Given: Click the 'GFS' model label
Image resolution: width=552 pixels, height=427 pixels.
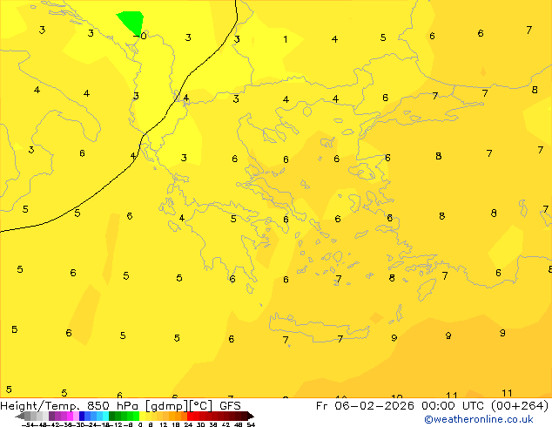Looking at the screenshot, I should click(x=230, y=406).
